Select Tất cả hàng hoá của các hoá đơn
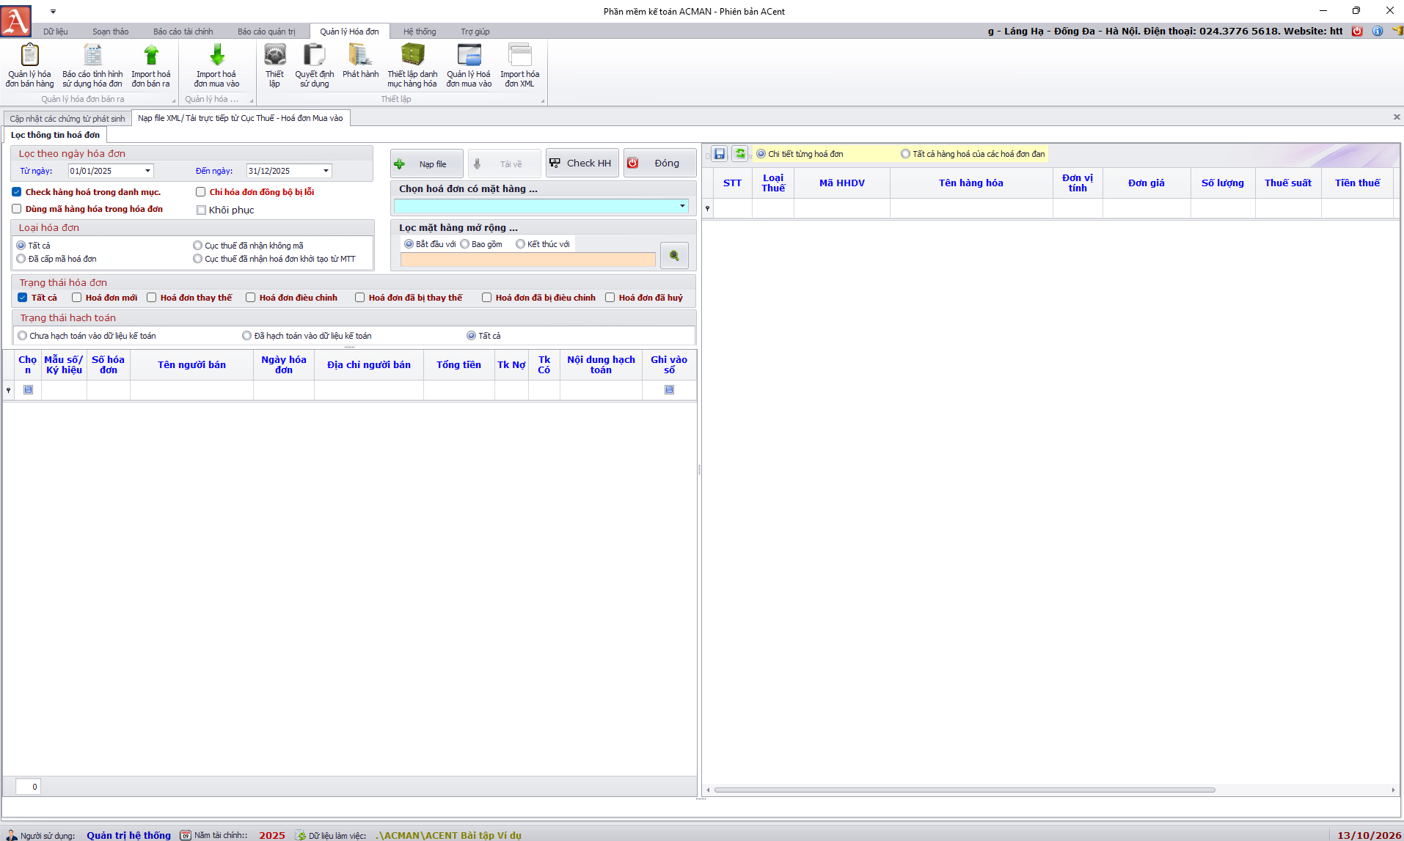1404x841 pixels. (x=906, y=154)
